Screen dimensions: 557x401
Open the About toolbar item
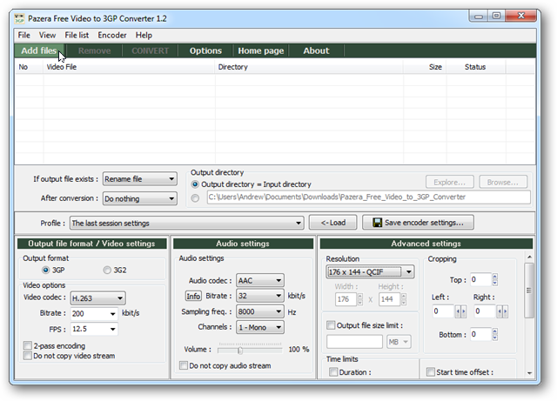316,50
